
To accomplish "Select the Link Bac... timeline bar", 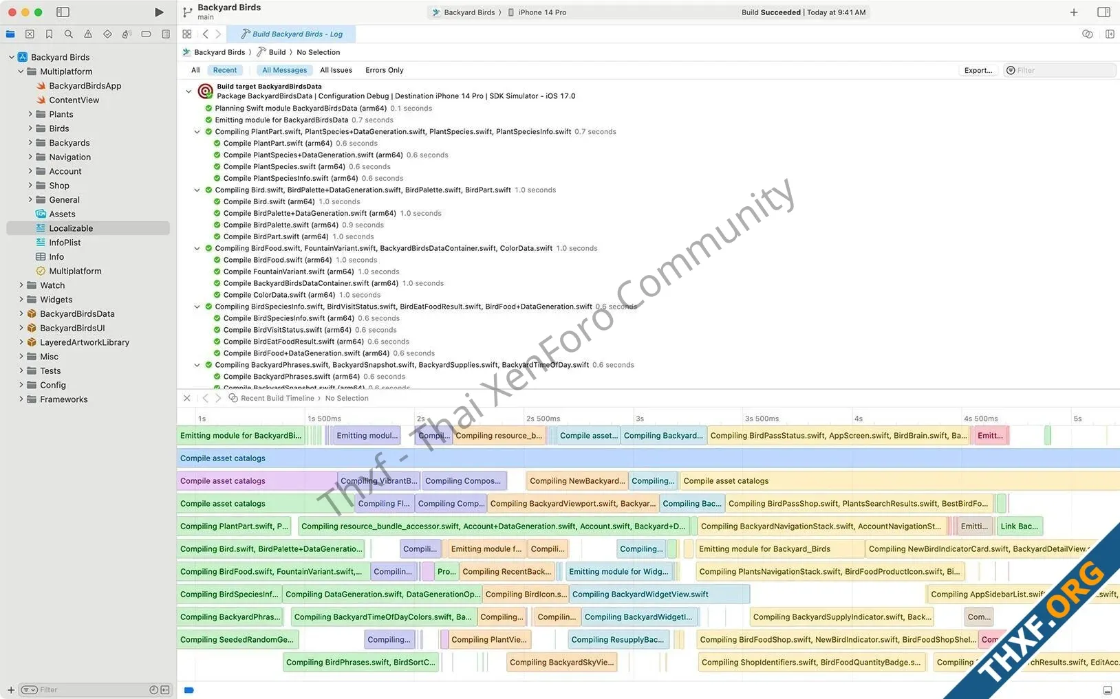I will 1020,526.
